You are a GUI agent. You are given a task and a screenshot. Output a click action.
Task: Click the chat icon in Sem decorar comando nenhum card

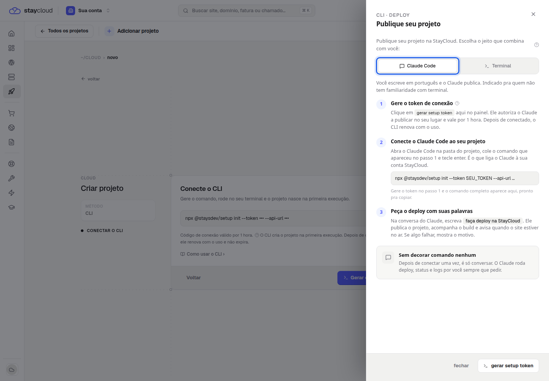click(x=388, y=258)
